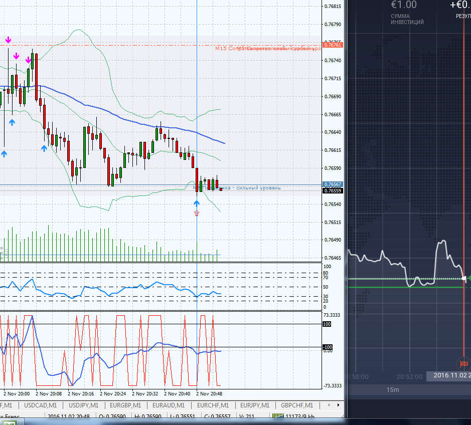Click the red 0.76761 price level tag
The height and width of the screenshot is (425, 471).
pos(334,45)
